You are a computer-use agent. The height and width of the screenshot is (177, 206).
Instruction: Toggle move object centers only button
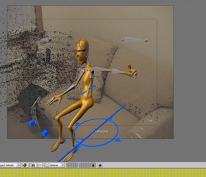(x=40, y=165)
